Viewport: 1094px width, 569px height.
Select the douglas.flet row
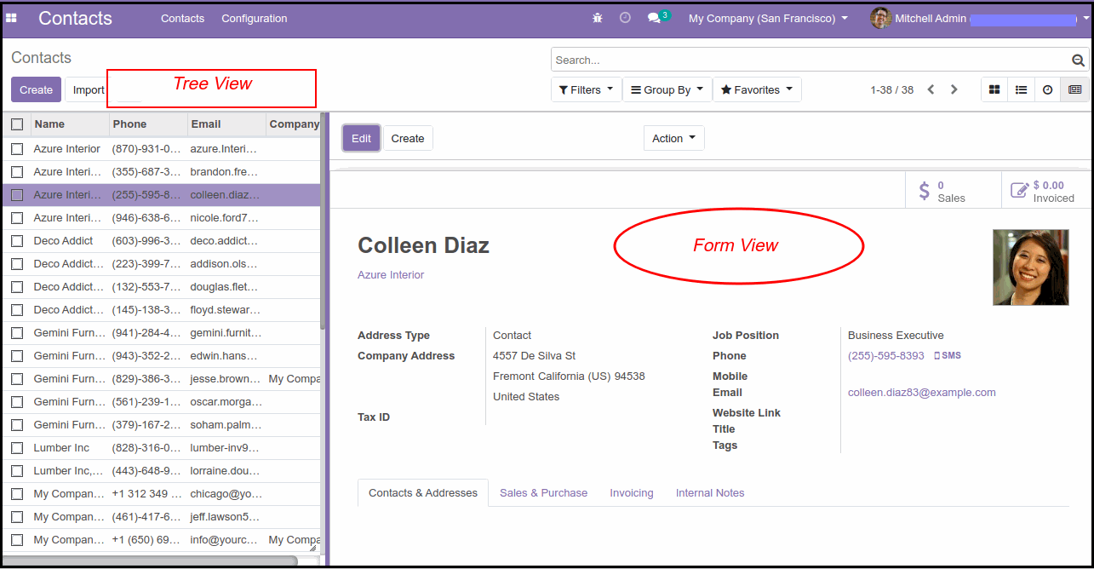click(162, 287)
